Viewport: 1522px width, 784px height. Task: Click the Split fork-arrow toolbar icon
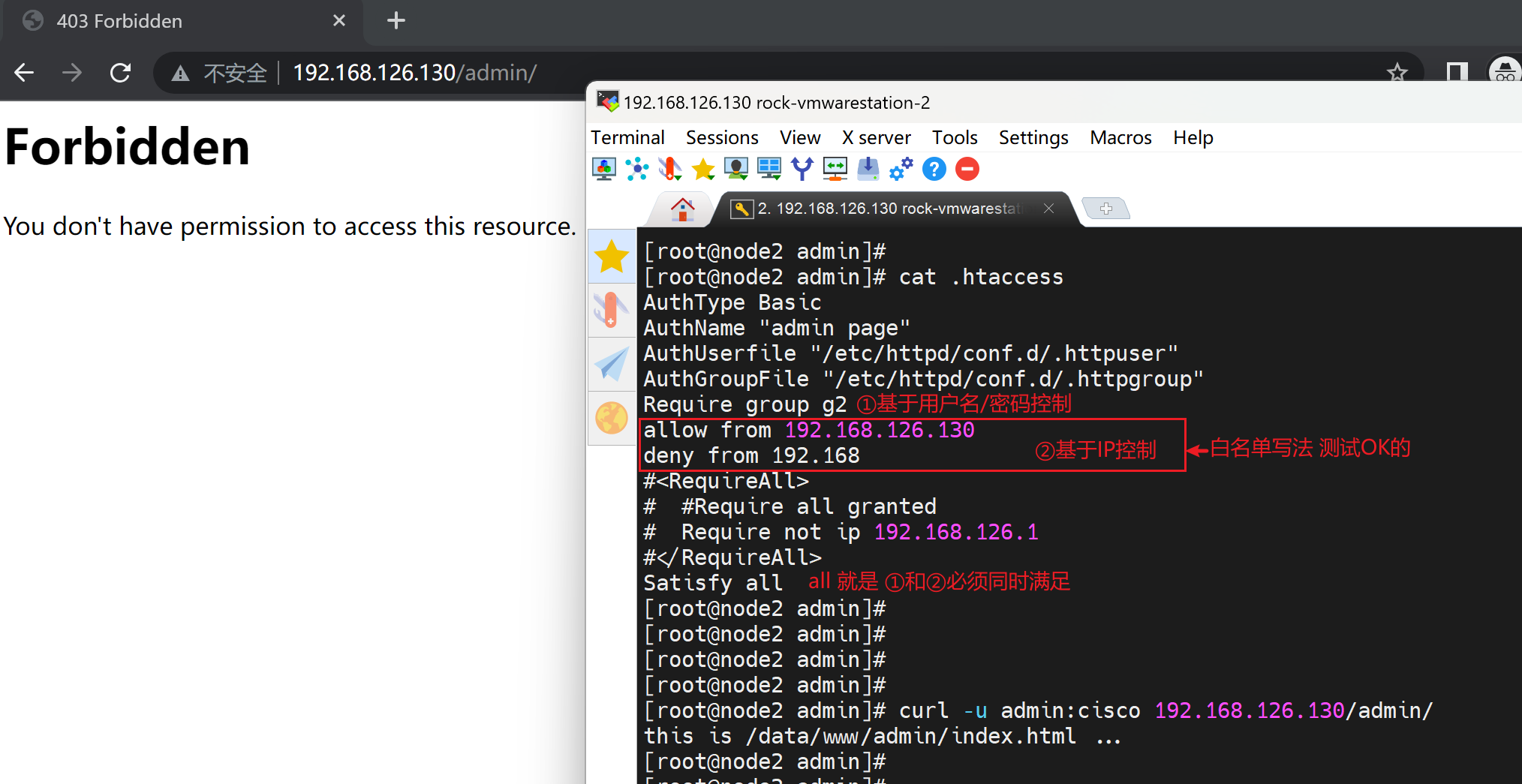pos(802,169)
